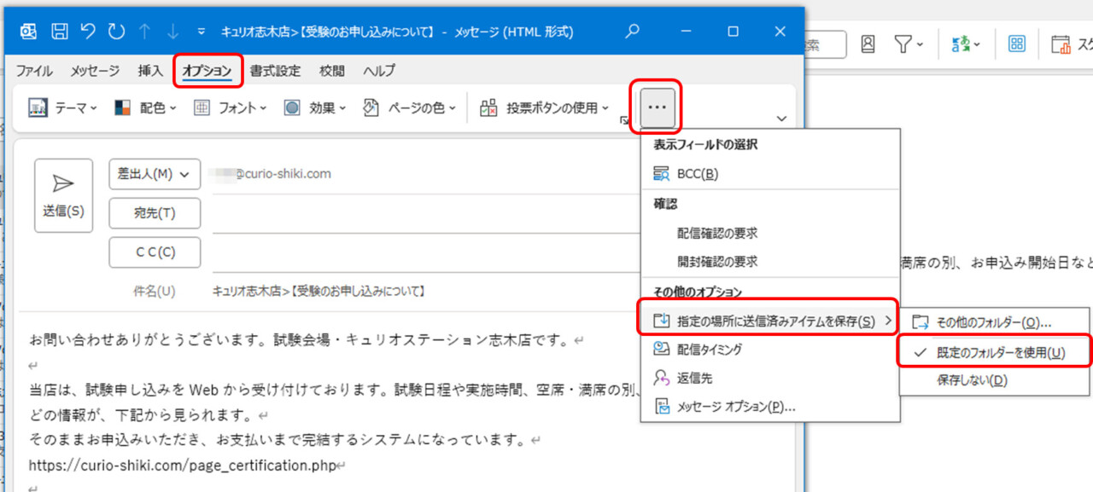Open the 配色 color scheme dropdown
Viewport: 1093px width, 492px height.
pos(144,108)
